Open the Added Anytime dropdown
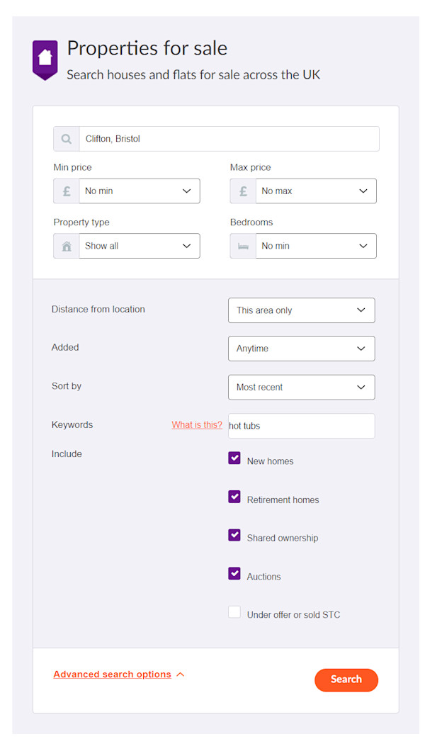The width and height of the screenshot is (425, 756). click(302, 349)
